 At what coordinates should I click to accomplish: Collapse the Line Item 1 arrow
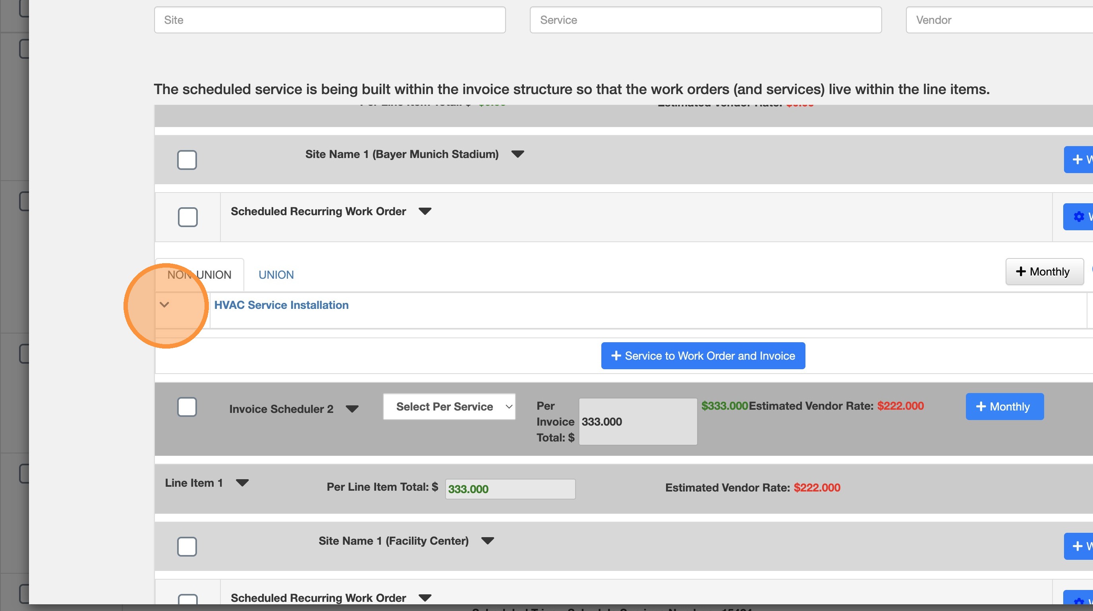(242, 483)
